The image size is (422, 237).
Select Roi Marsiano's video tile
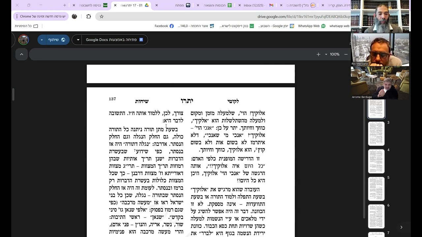point(380,49)
